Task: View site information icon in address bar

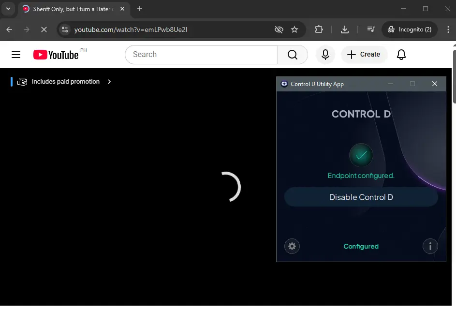Action: click(x=65, y=30)
